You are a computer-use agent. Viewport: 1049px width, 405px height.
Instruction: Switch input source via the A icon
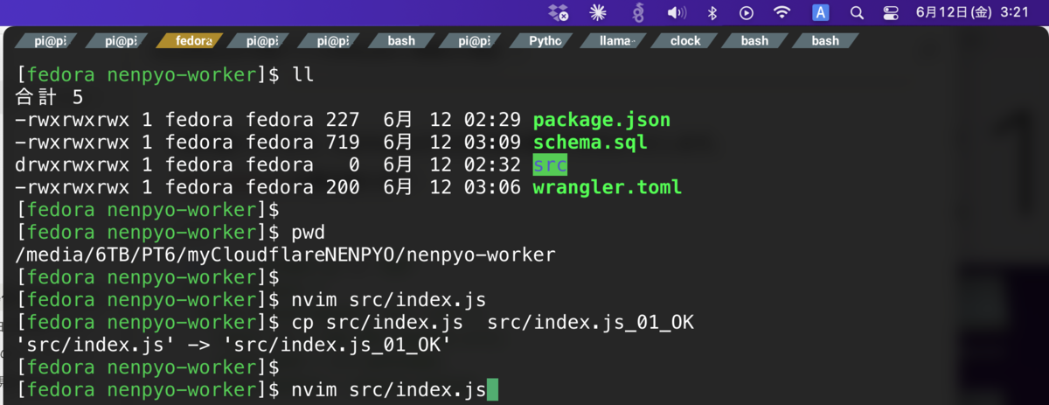821,13
